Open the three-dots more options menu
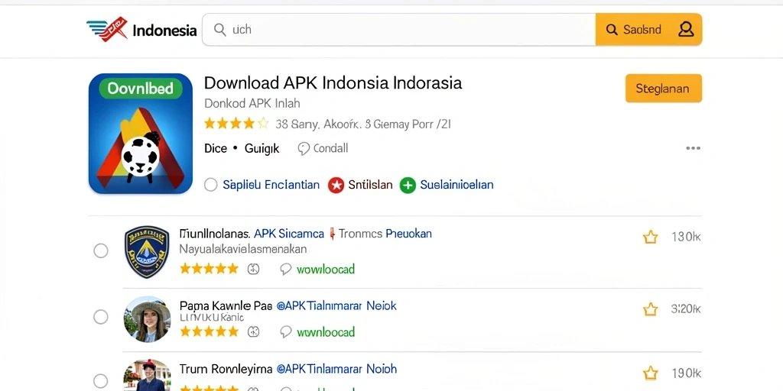 (x=693, y=148)
